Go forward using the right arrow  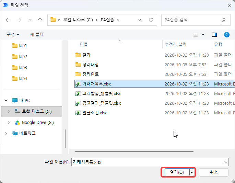pyautogui.click(x=20, y=20)
